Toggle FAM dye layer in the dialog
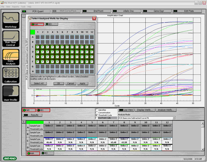This screenshot has width=207, height=162. tap(37, 24)
